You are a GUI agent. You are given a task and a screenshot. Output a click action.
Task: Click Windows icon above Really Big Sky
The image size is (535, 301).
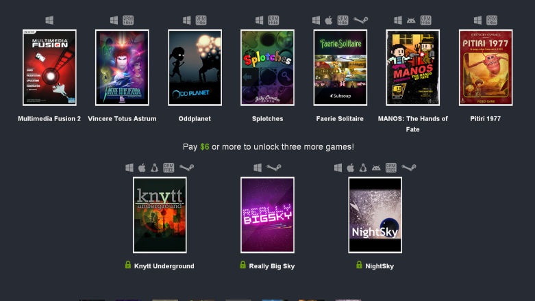point(258,168)
